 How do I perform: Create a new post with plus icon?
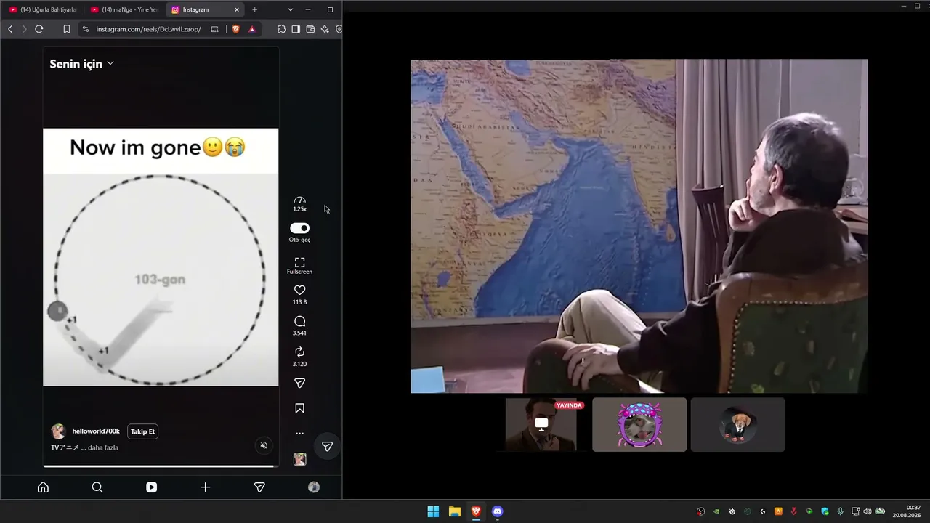tap(205, 487)
